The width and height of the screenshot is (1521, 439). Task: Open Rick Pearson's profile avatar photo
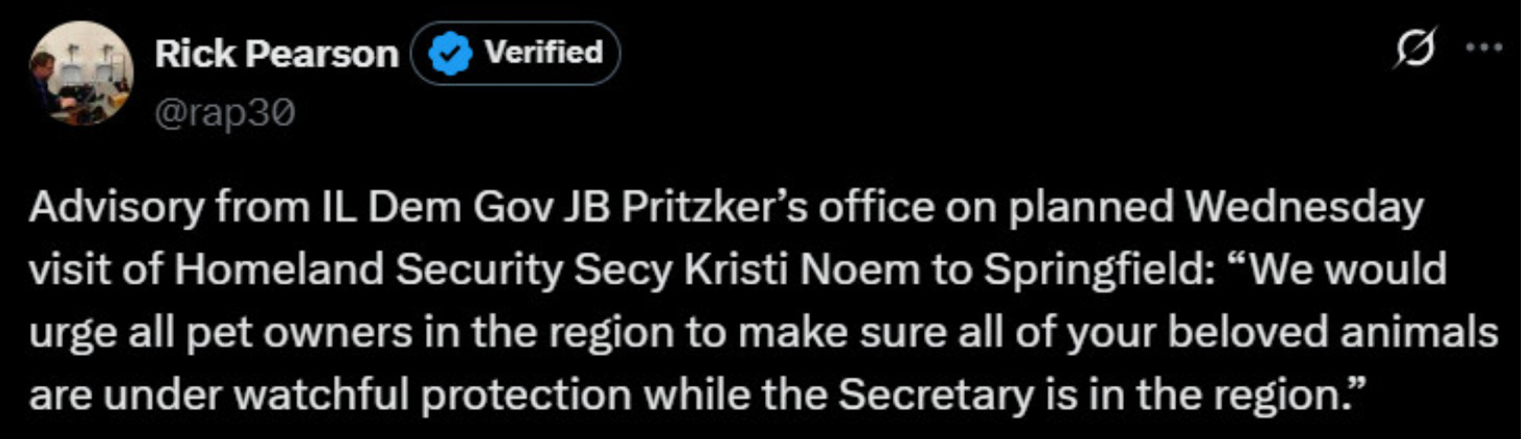[x=81, y=73]
